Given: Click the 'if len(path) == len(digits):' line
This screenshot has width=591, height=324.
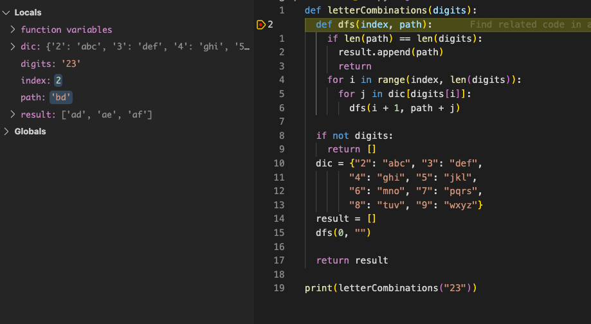Looking at the screenshot, I should point(405,39).
